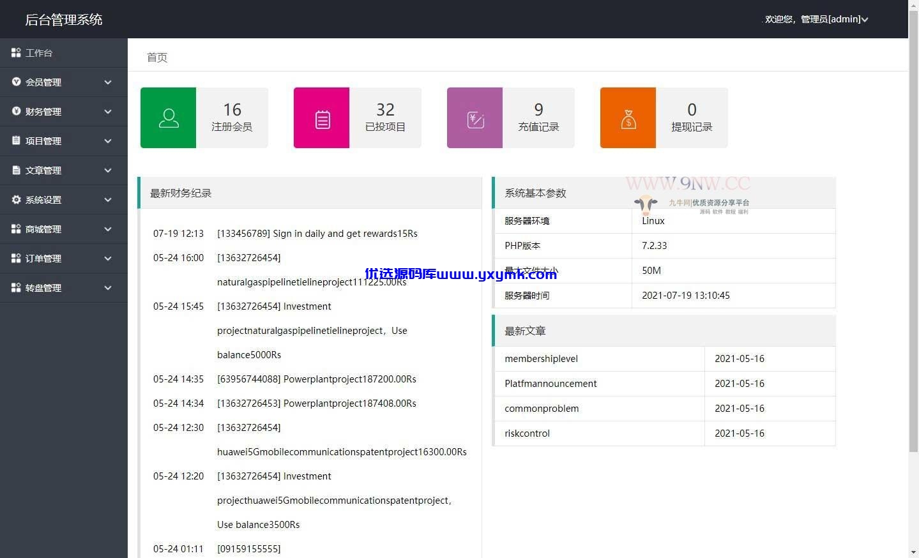The width and height of the screenshot is (919, 558).
Task: Expand the 会员管理 menu chevron
Action: coord(108,82)
